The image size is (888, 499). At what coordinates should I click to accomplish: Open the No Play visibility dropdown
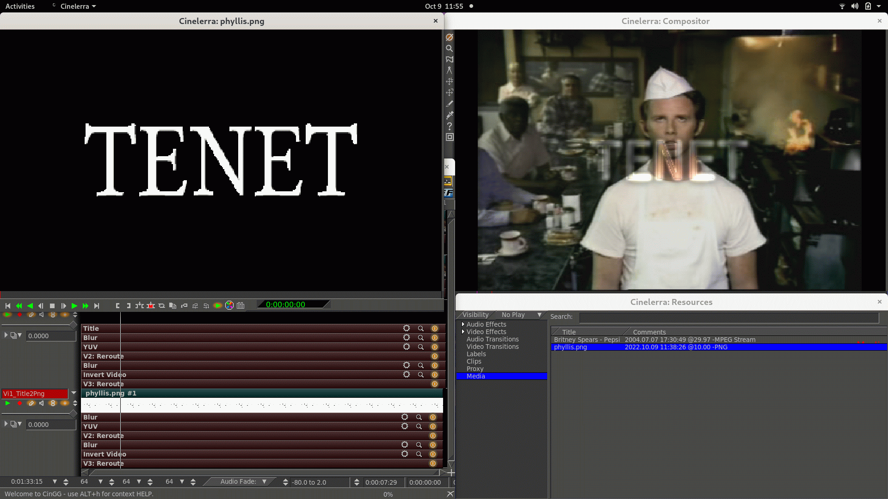[x=539, y=315]
